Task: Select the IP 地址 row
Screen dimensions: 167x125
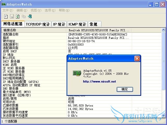Action: [81, 55]
